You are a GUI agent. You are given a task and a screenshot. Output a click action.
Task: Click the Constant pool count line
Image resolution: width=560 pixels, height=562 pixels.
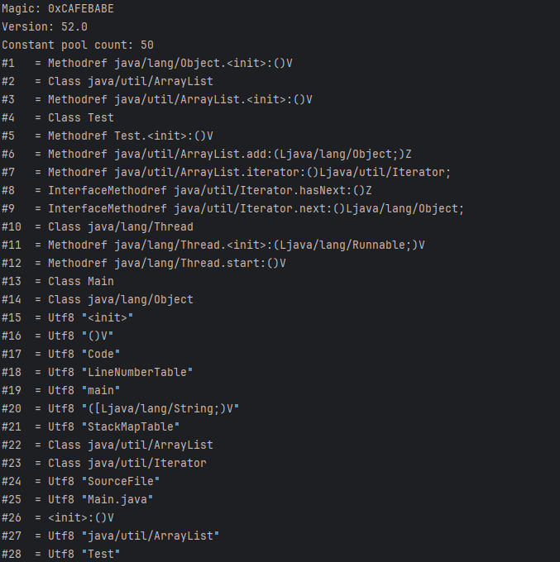(77, 45)
